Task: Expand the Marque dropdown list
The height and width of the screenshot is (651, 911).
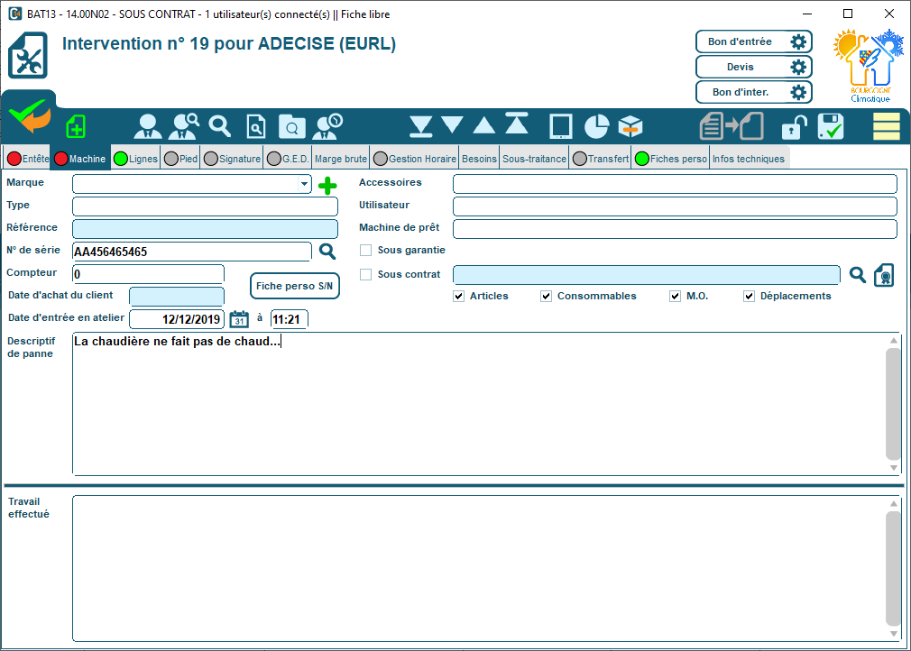Action: pos(303,184)
